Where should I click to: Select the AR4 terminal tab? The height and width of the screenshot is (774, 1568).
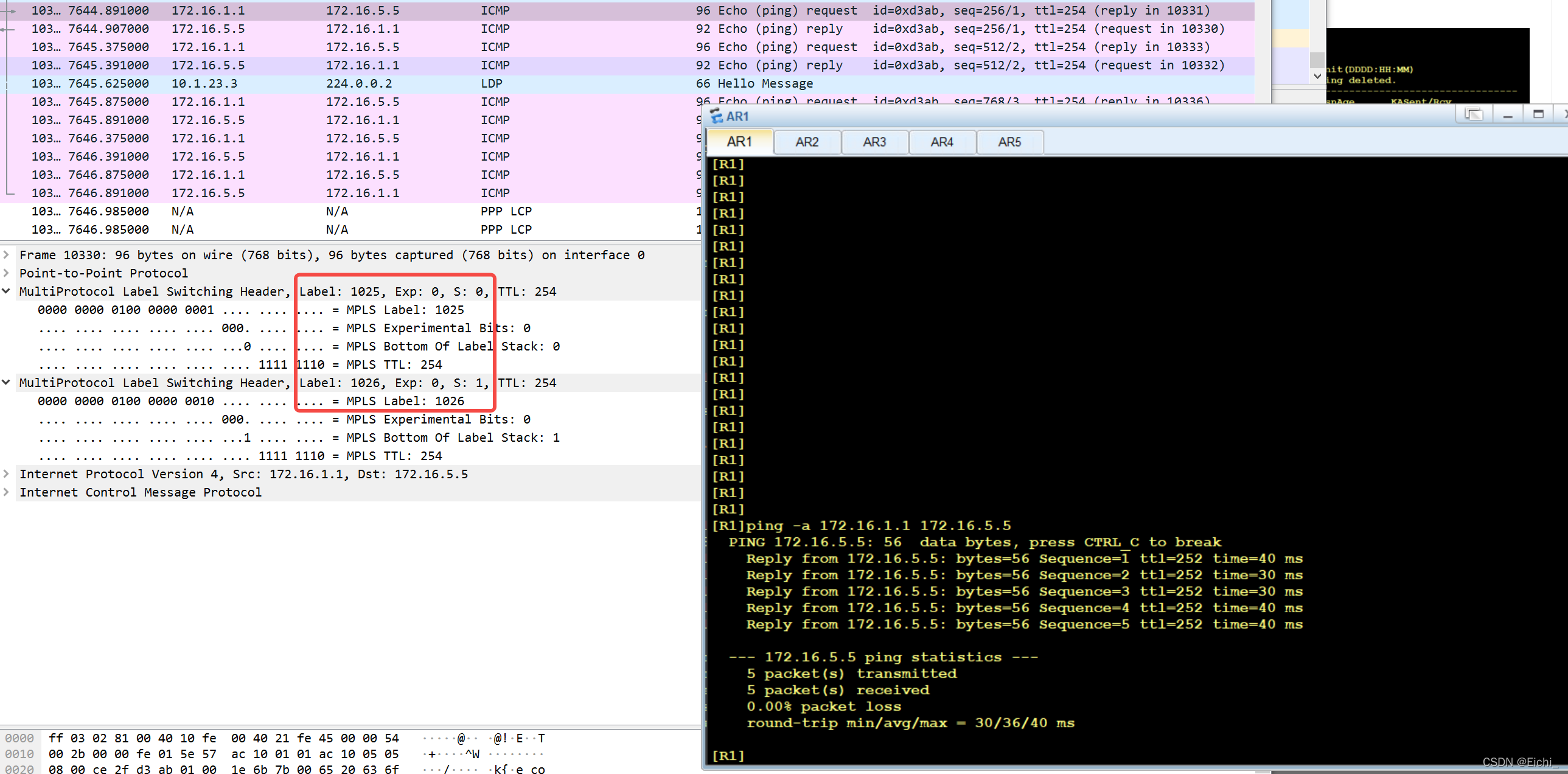[x=943, y=142]
